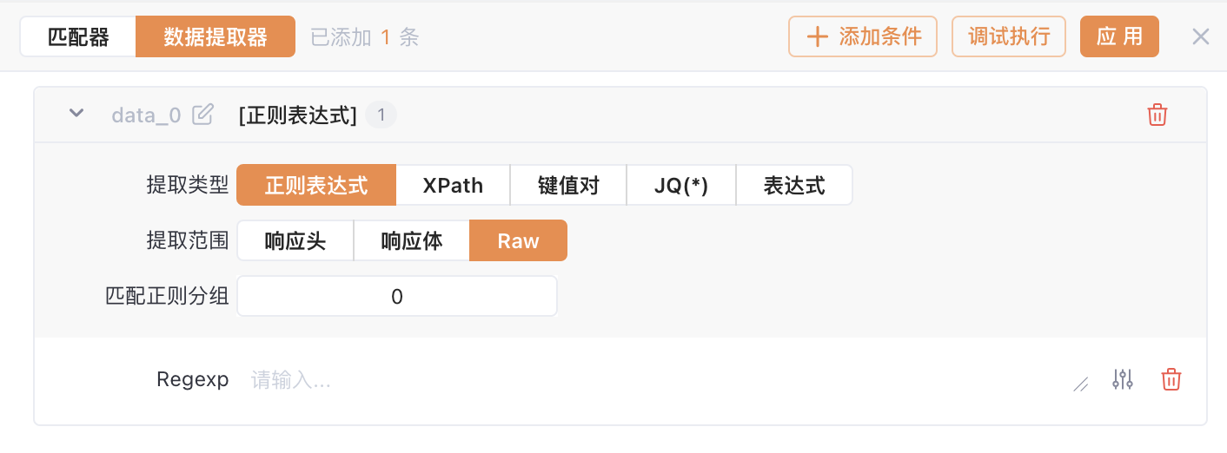Choose 表达式 extraction type
Viewport: 1227px width, 453px height.
click(x=794, y=186)
